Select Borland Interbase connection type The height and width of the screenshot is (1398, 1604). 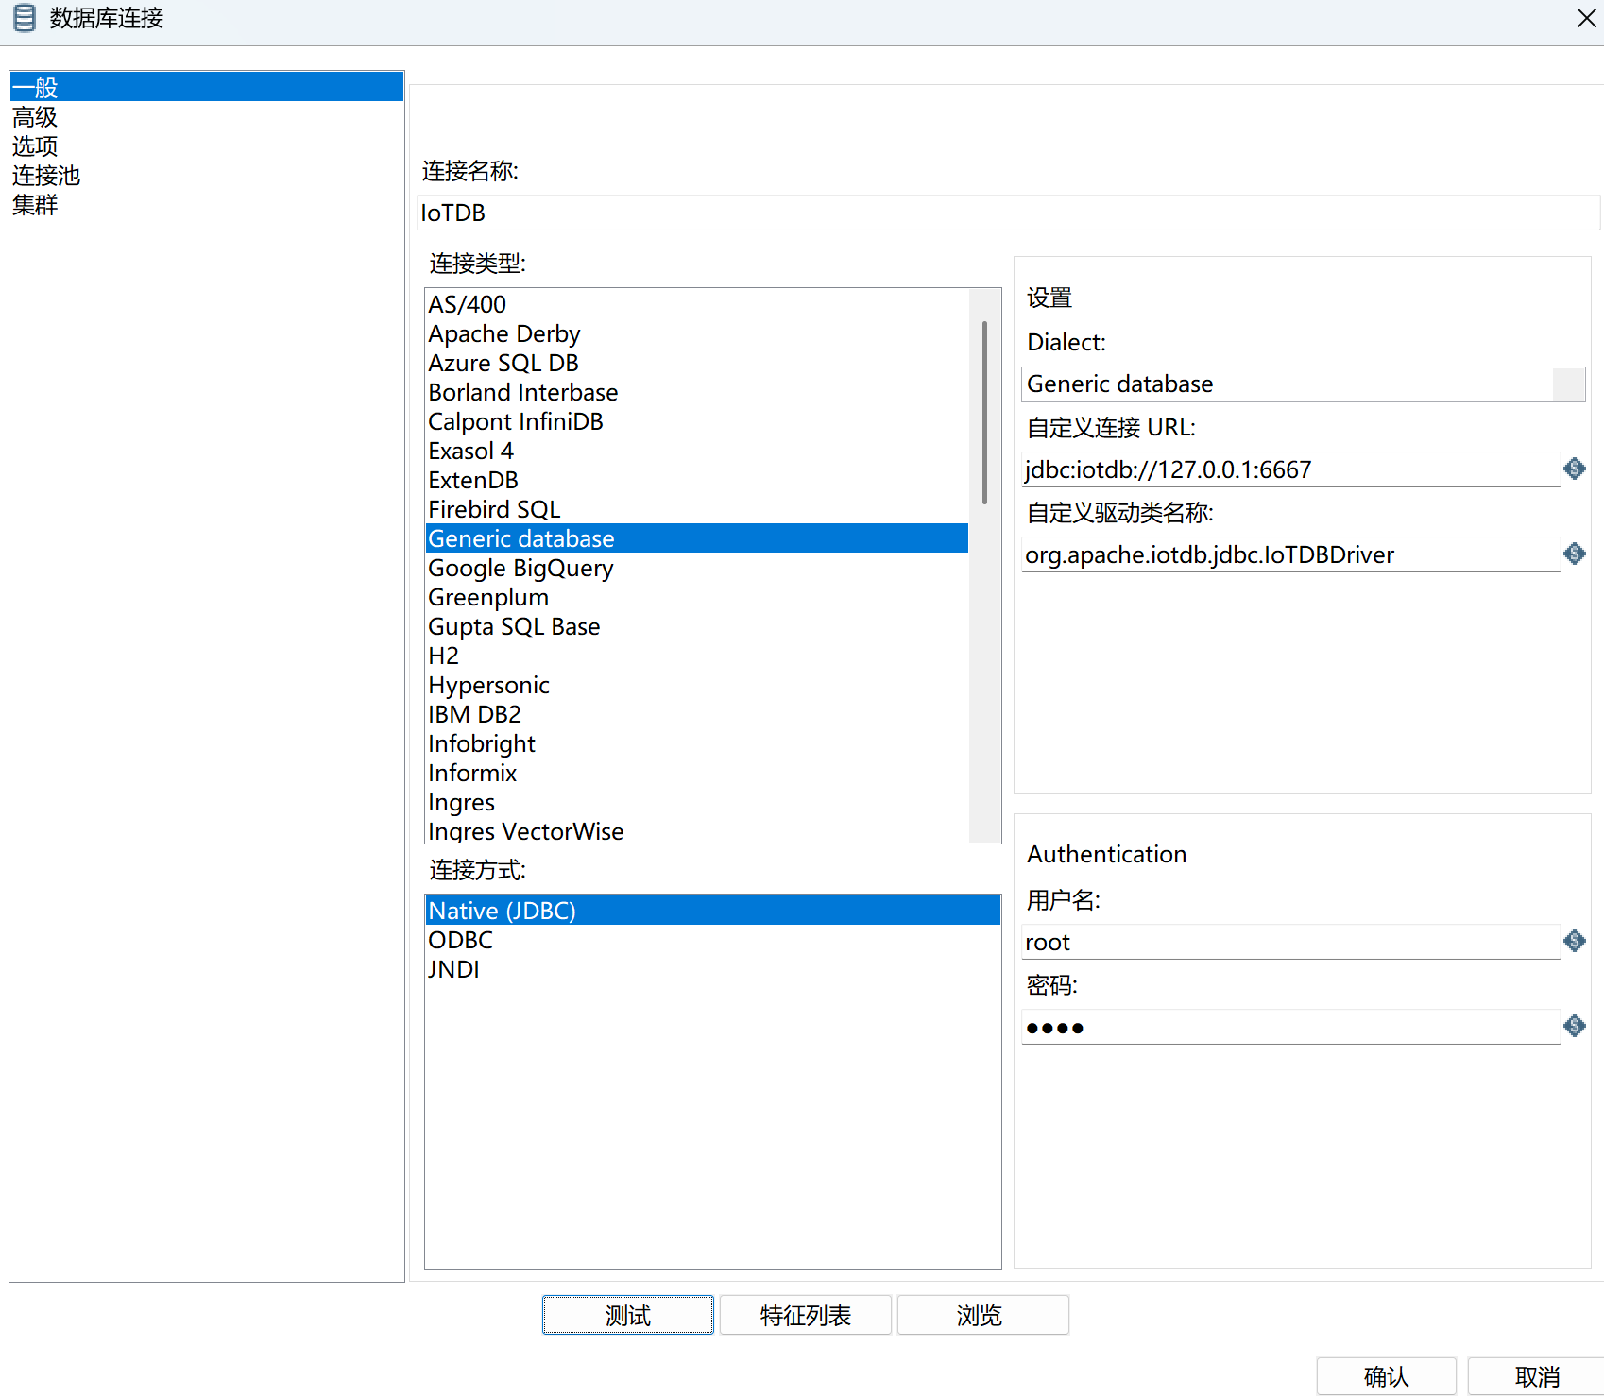(697, 392)
